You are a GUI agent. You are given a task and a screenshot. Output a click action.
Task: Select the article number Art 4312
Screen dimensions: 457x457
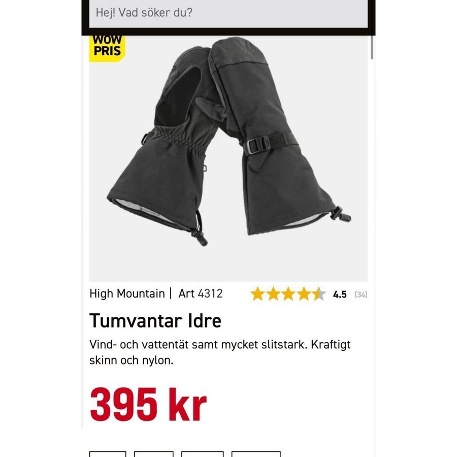click(x=201, y=293)
